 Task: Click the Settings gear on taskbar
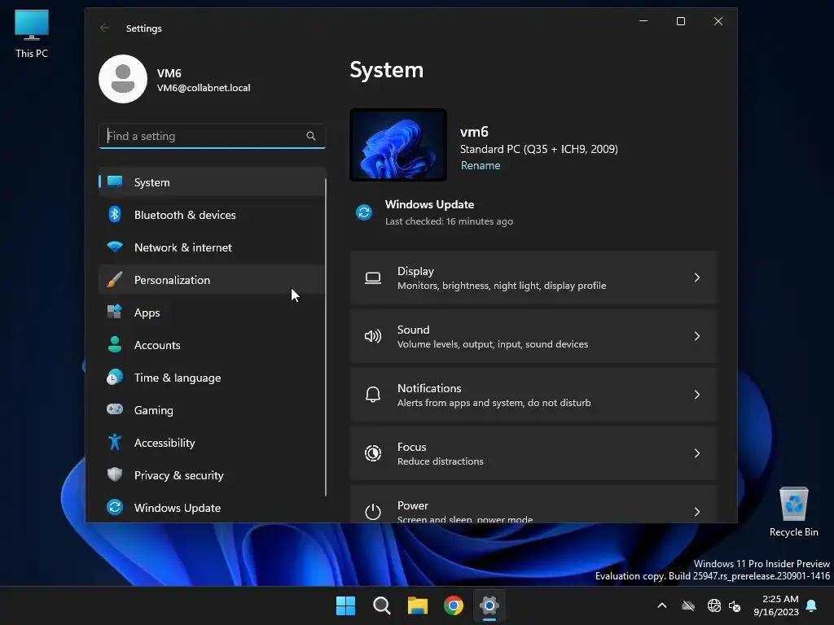point(489,605)
